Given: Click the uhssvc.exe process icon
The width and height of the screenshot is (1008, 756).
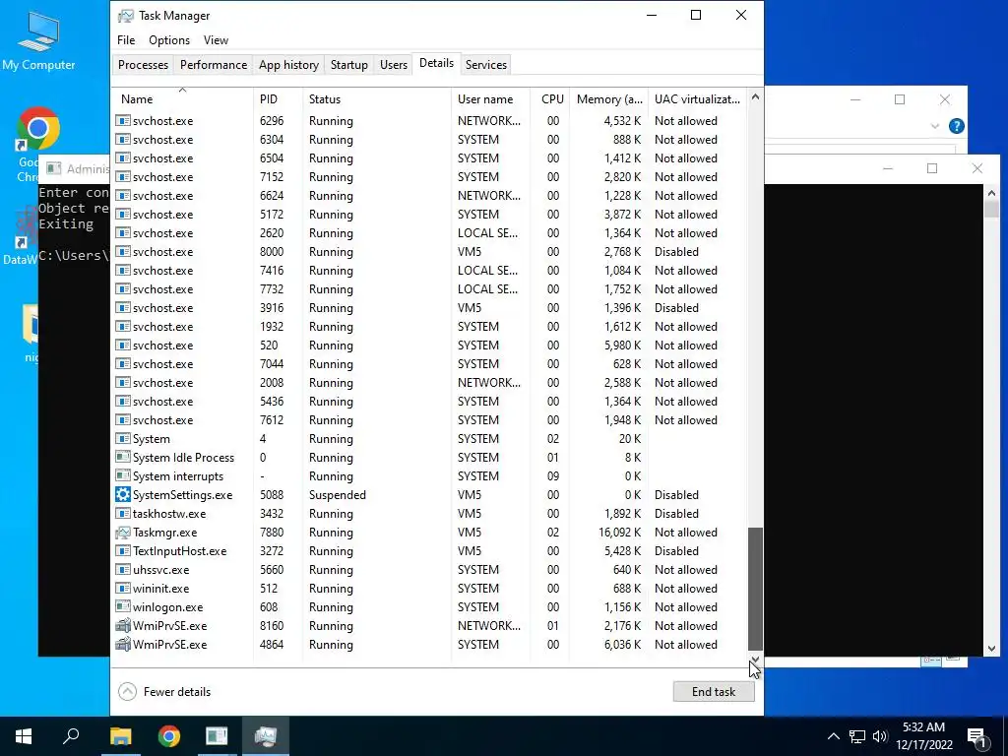Looking at the screenshot, I should [x=123, y=570].
